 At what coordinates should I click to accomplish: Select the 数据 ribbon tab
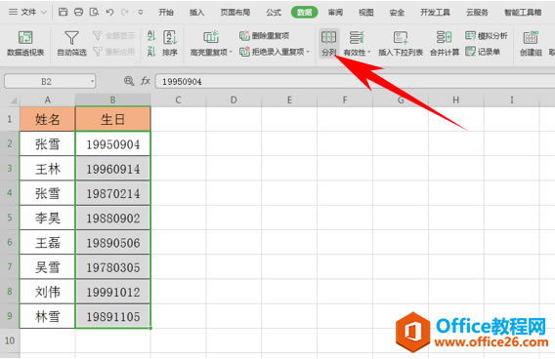pos(305,13)
